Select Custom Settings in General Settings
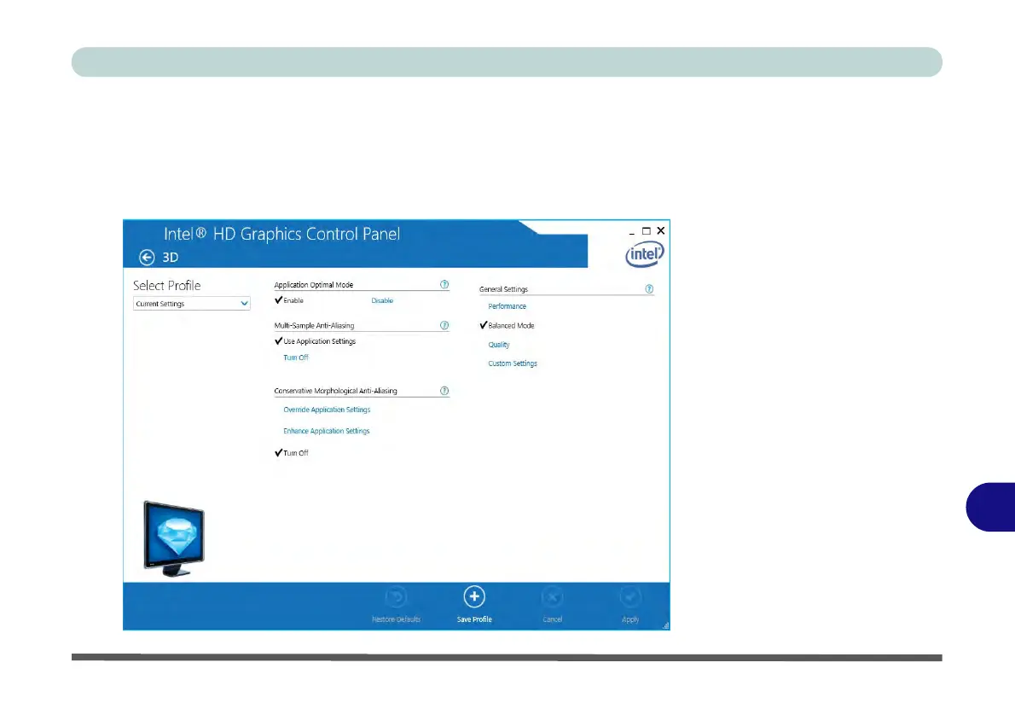The width and height of the screenshot is (1015, 715). coord(513,363)
